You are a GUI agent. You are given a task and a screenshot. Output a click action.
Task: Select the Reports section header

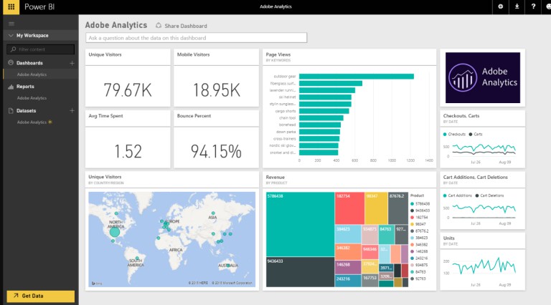tap(25, 87)
